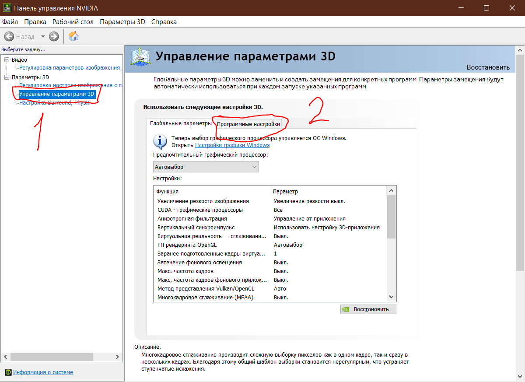Image resolution: width=525 pixels, height=382 pixels.
Task: Click the Home icon in toolbar
Action: 73,36
